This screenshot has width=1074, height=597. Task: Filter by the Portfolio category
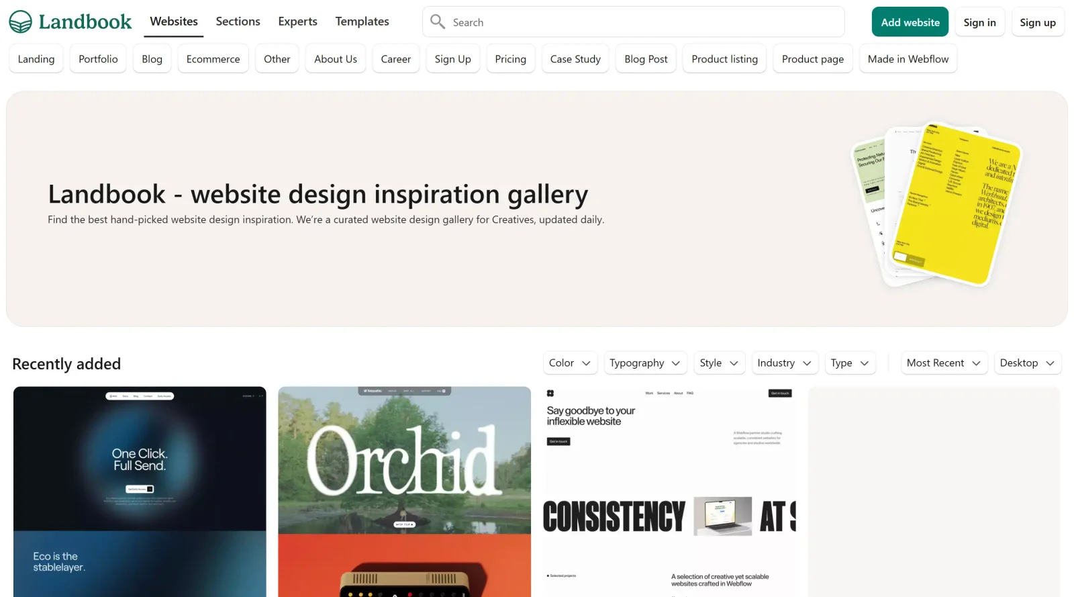pos(98,59)
